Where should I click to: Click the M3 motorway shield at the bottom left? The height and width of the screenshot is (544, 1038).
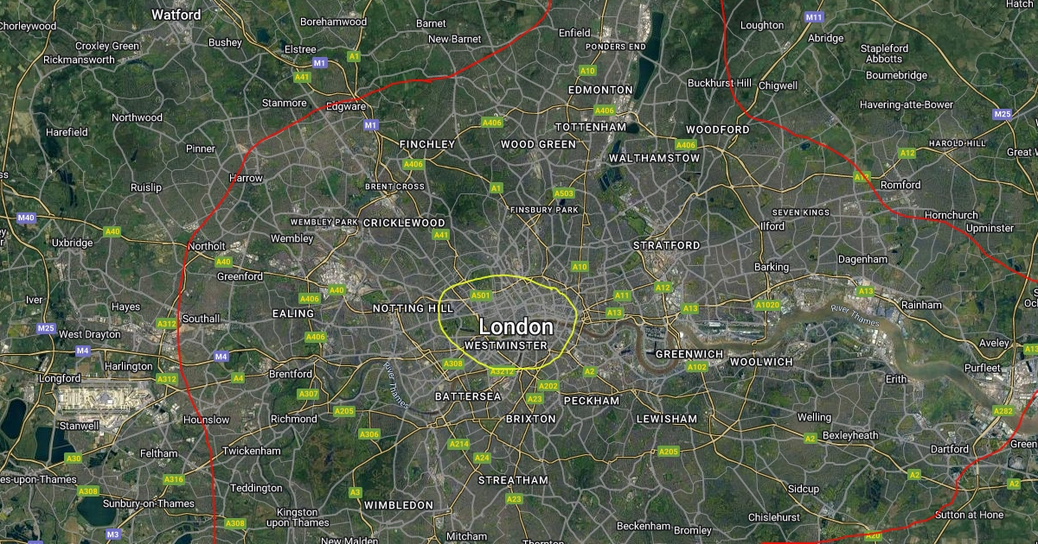tap(113, 535)
